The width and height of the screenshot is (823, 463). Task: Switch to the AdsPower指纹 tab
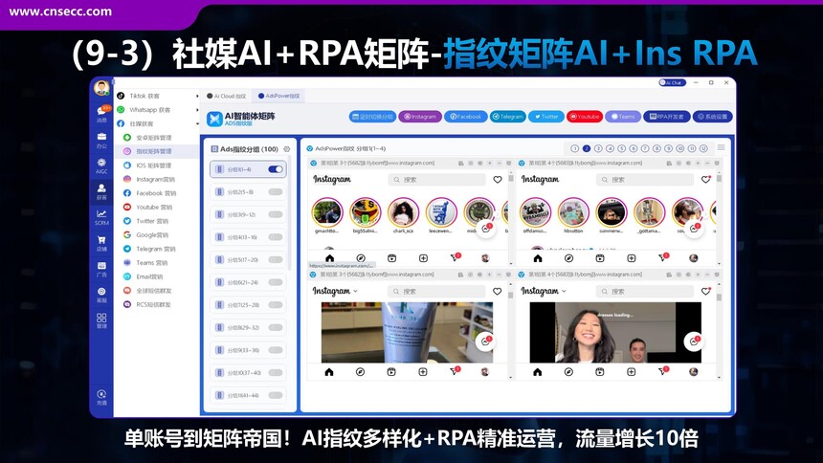click(278, 96)
